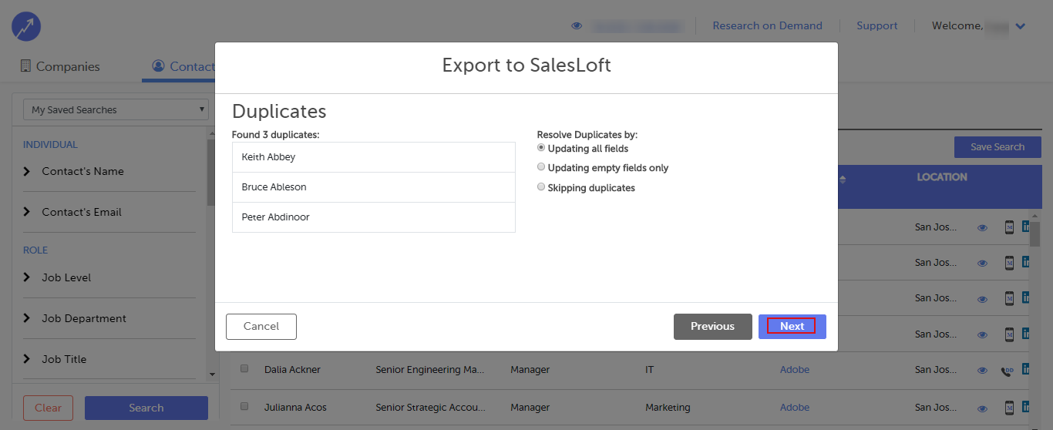Choose the Skipping duplicates option
This screenshot has height=430, width=1053.
click(541, 187)
